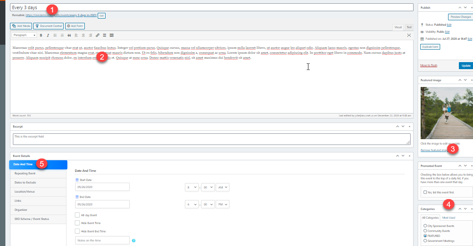
Task: Move Publish panel up
Action: (x=460, y=7)
